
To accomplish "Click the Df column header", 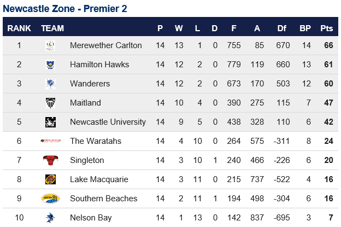I will point(282,28).
